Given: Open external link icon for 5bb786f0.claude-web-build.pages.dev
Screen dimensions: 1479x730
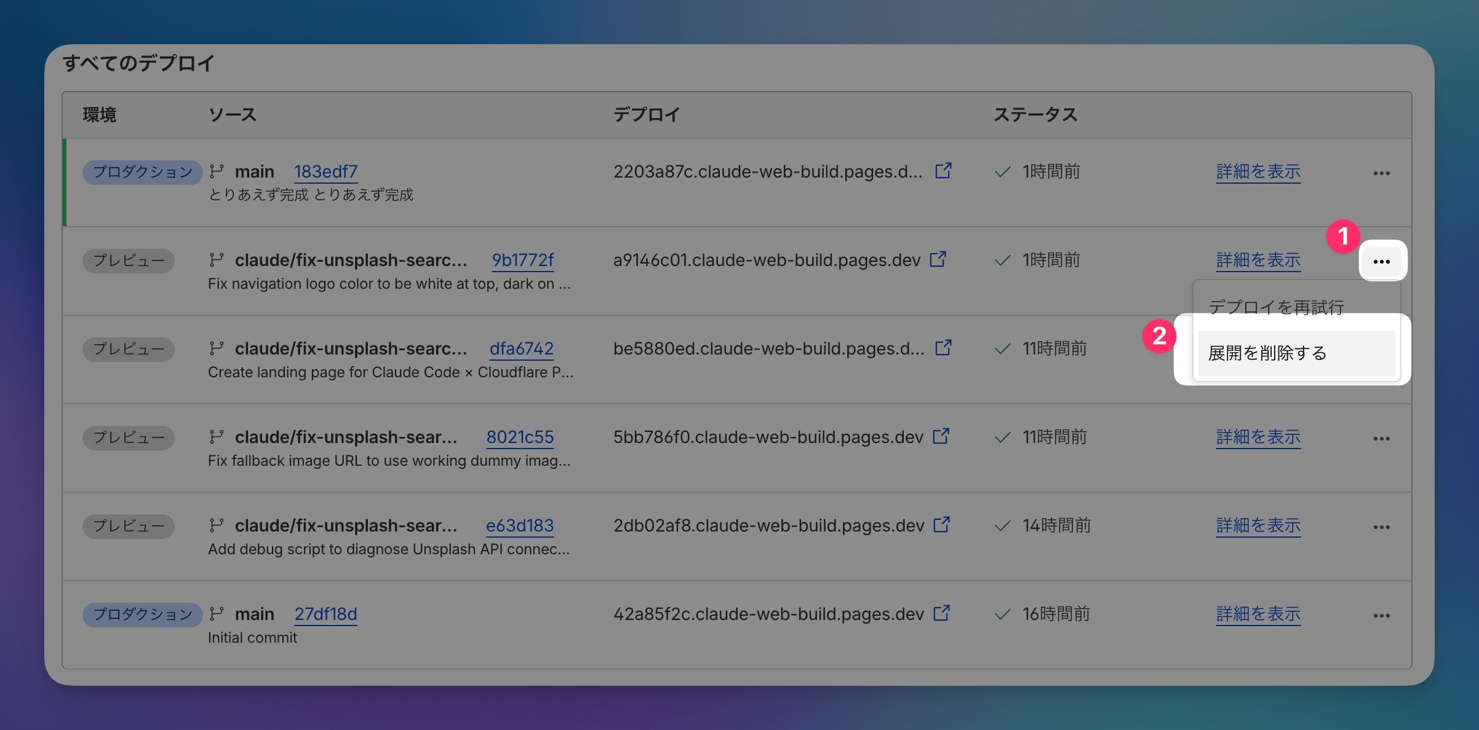Looking at the screenshot, I should coord(941,436).
